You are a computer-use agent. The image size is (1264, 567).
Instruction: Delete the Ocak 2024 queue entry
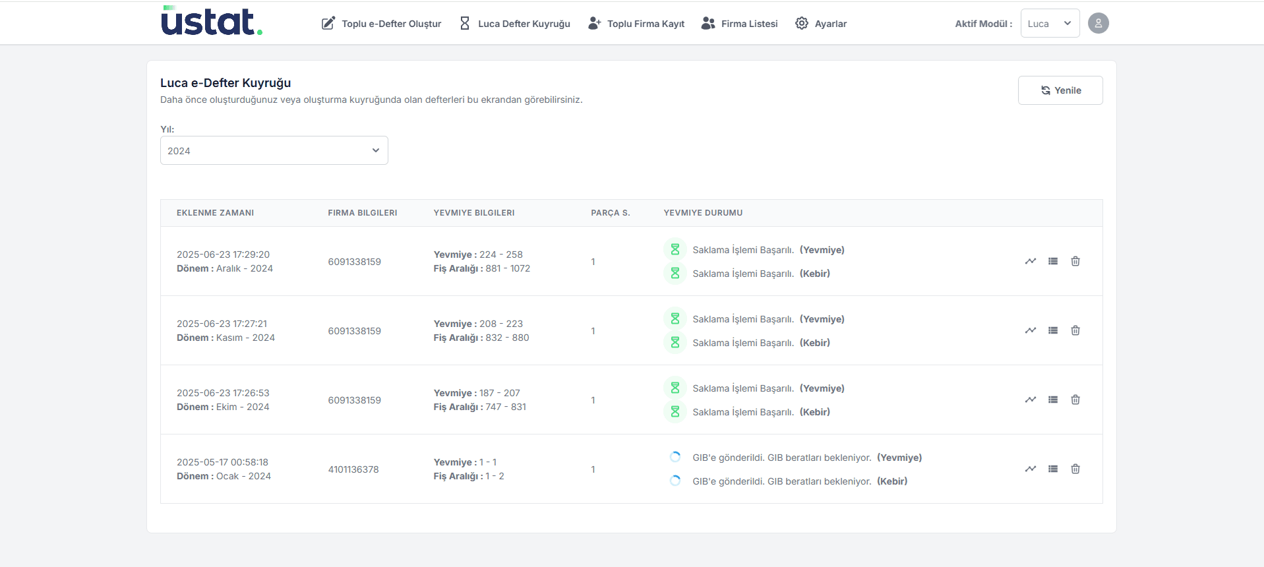1075,469
